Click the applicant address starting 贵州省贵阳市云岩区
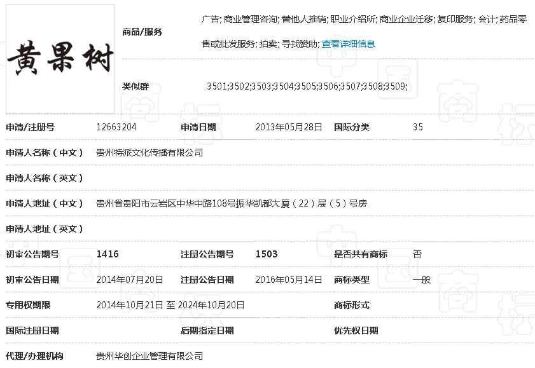The width and height of the screenshot is (535, 368). 232,203
